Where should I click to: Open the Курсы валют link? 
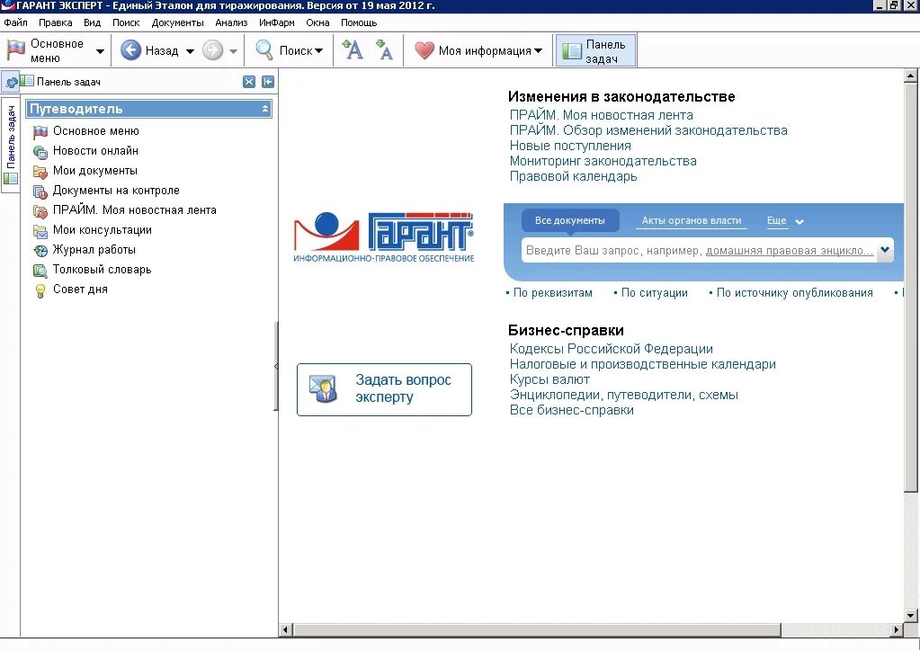(x=549, y=379)
